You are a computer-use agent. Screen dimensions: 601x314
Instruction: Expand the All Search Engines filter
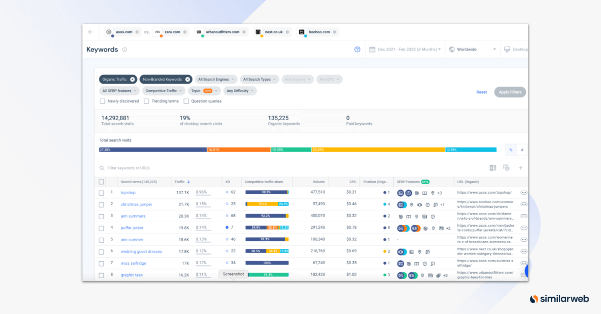tap(216, 79)
